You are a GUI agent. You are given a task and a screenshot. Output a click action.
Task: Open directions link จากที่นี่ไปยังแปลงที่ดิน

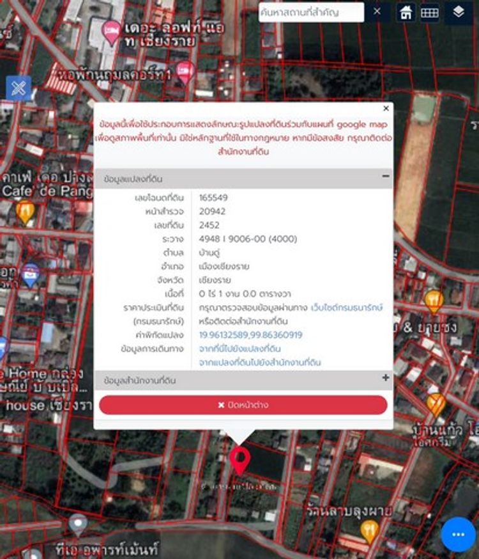coord(240,349)
